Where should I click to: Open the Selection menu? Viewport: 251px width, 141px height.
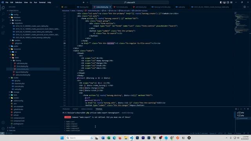click(18, 2)
